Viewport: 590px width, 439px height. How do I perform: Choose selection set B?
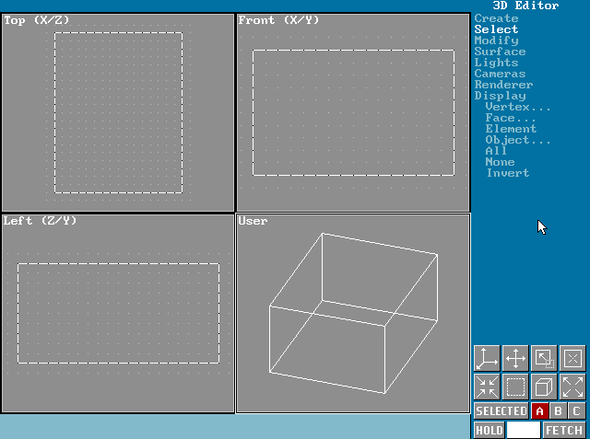(558, 410)
